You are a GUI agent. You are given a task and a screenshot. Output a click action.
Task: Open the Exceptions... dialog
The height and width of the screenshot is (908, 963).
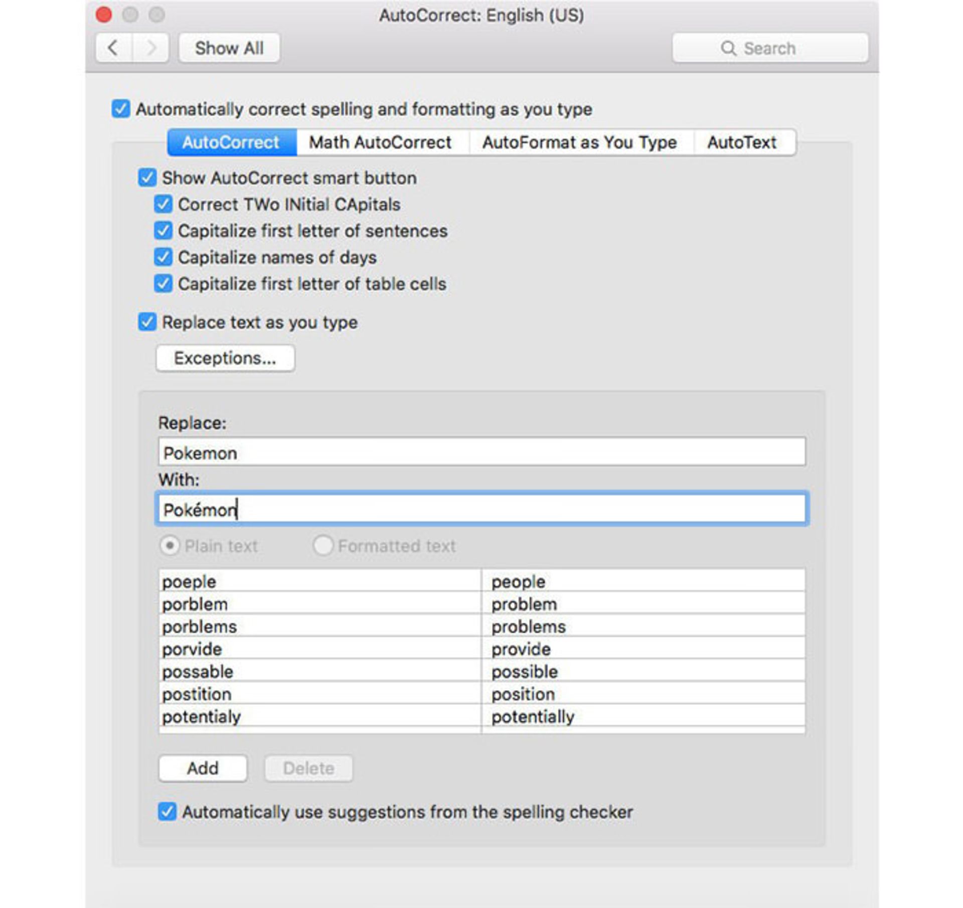pos(225,358)
